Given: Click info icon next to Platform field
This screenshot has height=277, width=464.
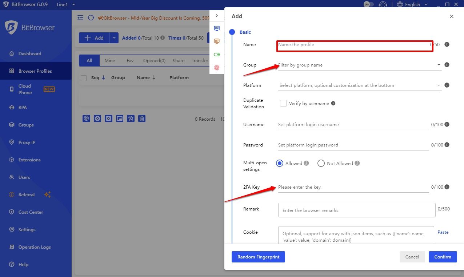Looking at the screenshot, I should 447,85.
